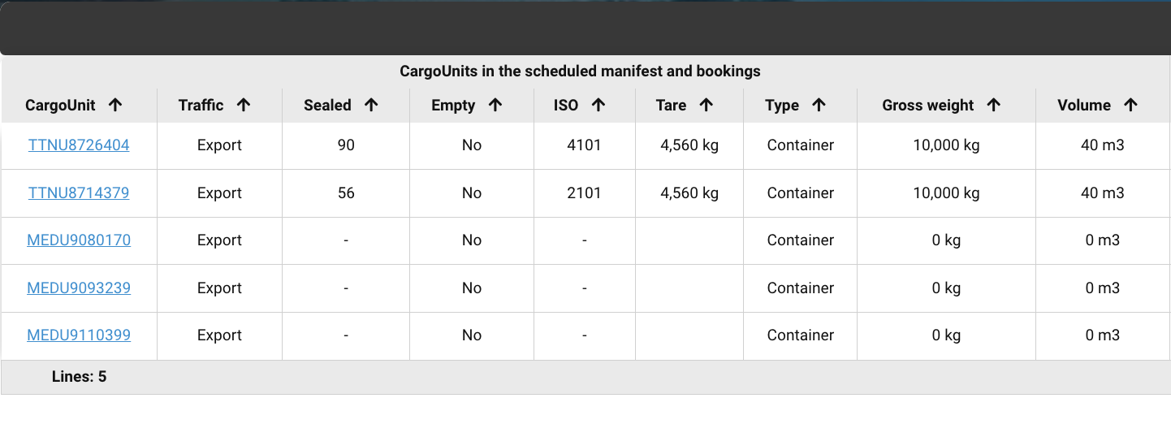The width and height of the screenshot is (1171, 437).
Task: Sort by Gross weight arrow icon
Action: tap(993, 105)
